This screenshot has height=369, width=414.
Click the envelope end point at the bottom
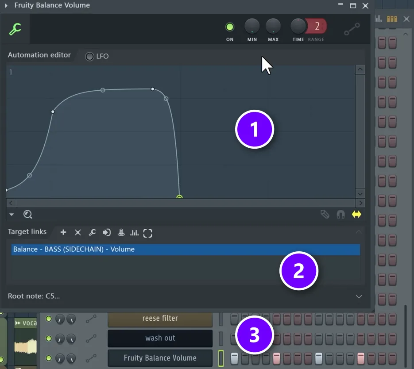pyautogui.click(x=179, y=197)
